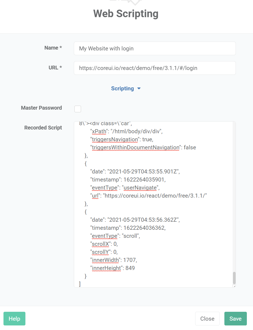Focus the Name field with My Website with login
This screenshot has height=330, width=253.
point(155,49)
